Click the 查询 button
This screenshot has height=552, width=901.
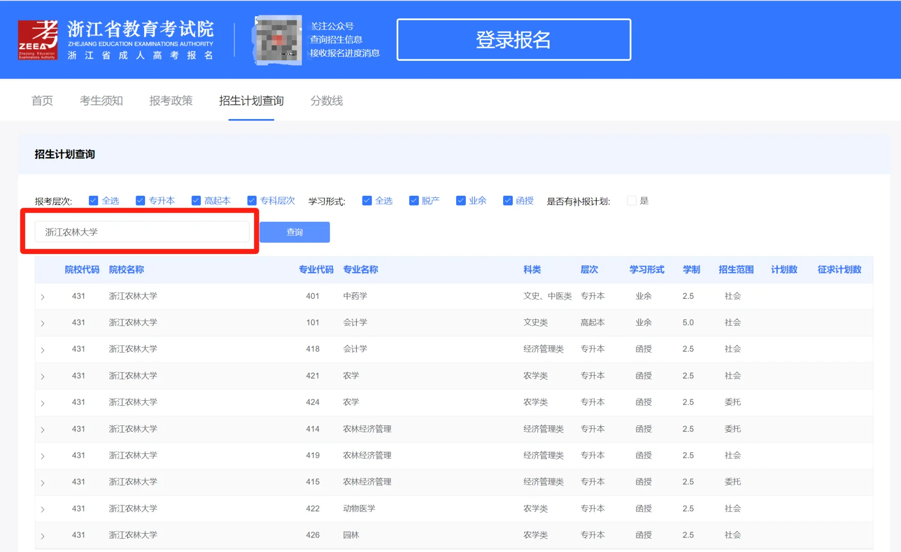(295, 232)
